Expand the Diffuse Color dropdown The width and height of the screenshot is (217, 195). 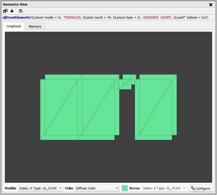[97, 188]
